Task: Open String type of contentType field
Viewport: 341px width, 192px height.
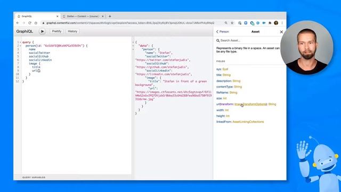Action: click(238, 86)
